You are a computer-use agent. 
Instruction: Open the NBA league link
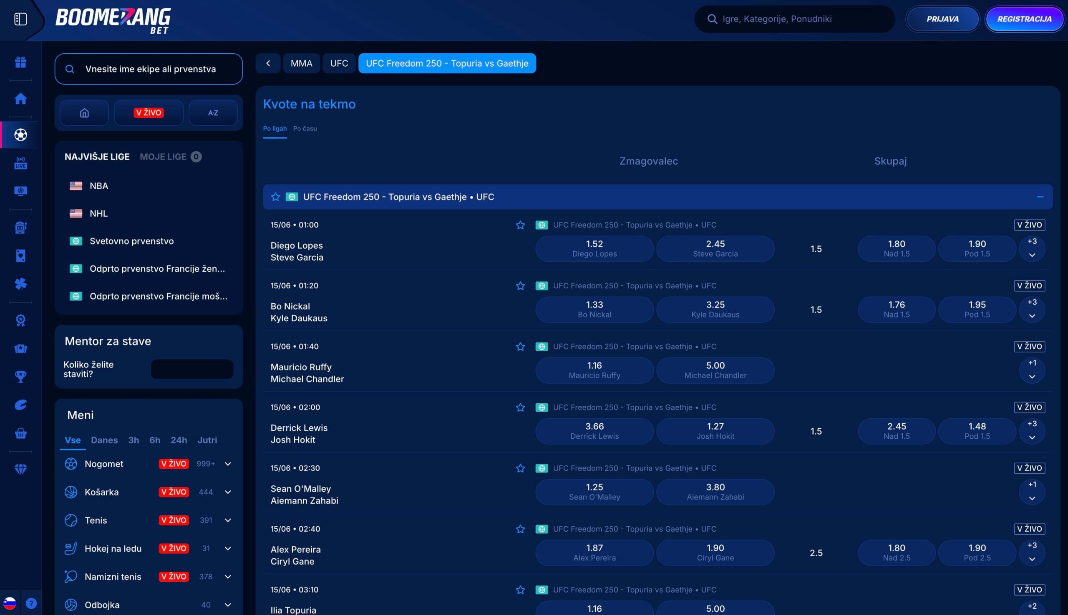coord(98,186)
